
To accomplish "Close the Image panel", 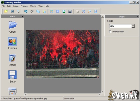I will (x=137, y=17).
